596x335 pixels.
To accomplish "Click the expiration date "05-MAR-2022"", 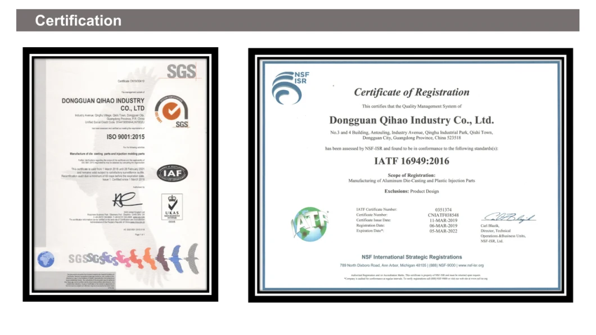I will pyautogui.click(x=443, y=231).
